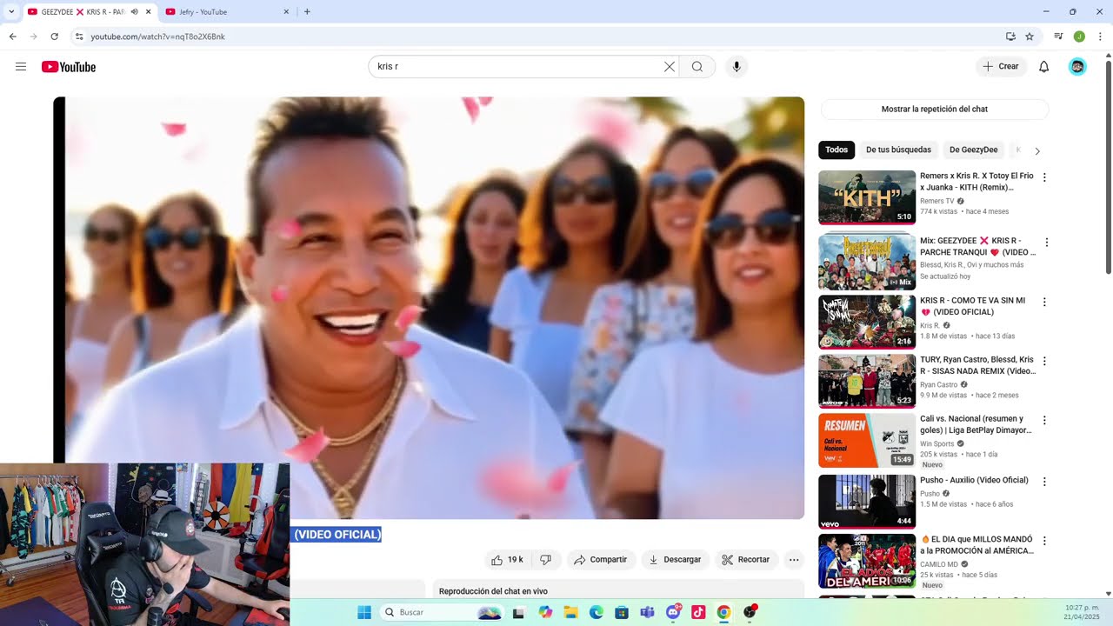Dislike the video with thumbs down
The height and width of the screenshot is (626, 1113).
[545, 560]
